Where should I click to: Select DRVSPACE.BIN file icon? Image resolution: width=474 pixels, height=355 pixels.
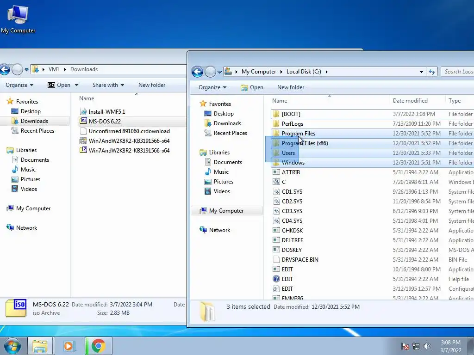[x=276, y=259]
